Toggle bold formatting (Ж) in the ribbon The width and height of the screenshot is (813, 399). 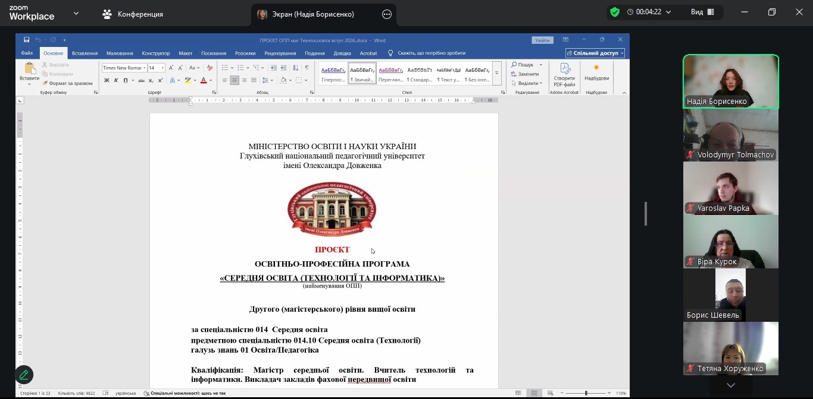tap(107, 80)
